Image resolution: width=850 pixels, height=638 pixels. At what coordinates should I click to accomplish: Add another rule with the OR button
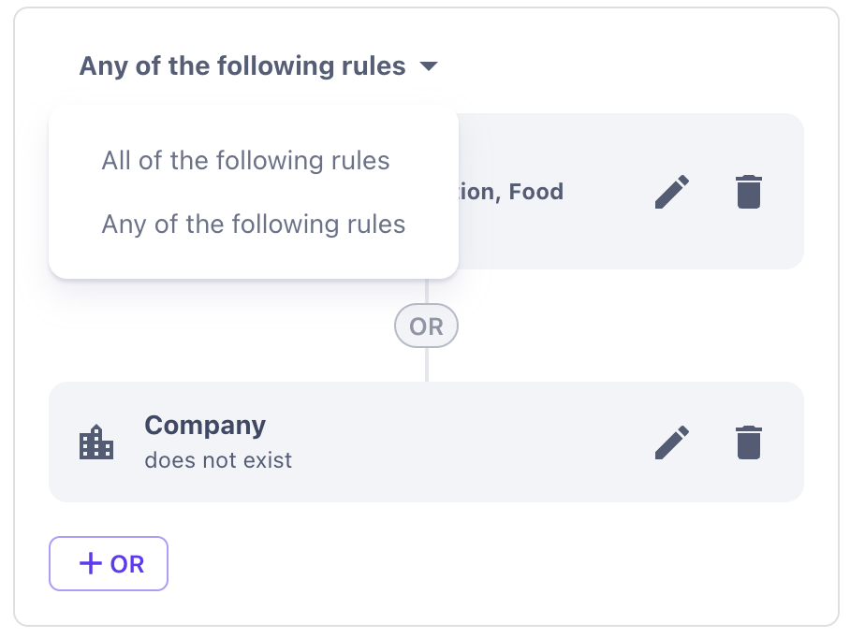[109, 564]
